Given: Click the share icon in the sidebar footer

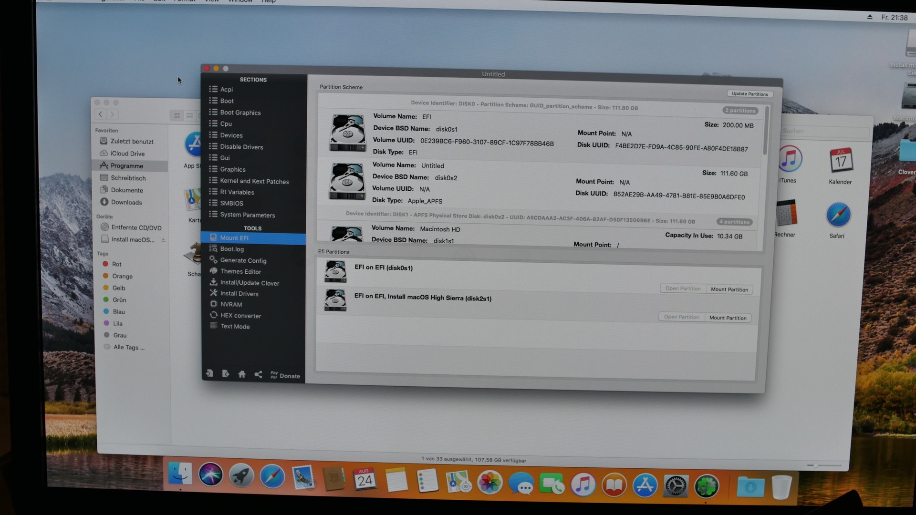Looking at the screenshot, I should click(258, 374).
